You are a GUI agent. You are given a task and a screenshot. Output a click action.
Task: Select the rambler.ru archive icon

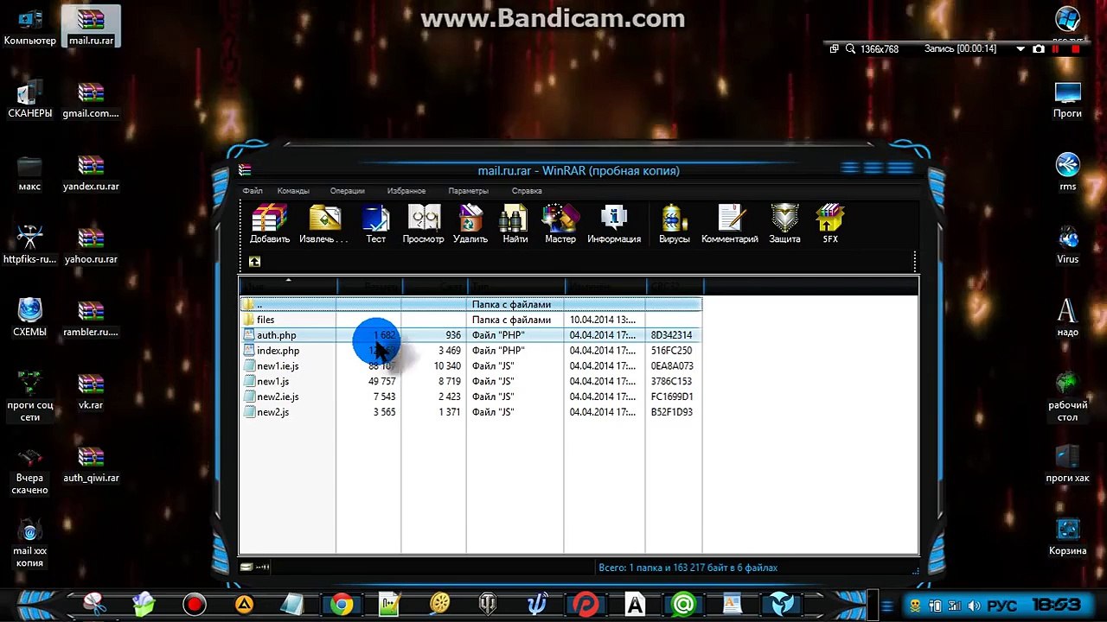coord(91,319)
